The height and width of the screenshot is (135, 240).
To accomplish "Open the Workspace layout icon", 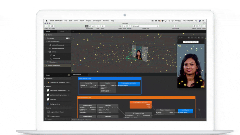I will 175,26.
